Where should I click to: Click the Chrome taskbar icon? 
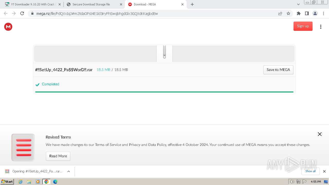[47, 182]
